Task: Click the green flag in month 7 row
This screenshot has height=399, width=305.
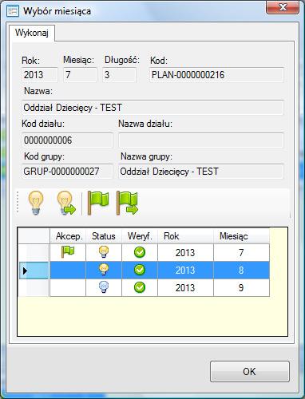Action: pyautogui.click(x=68, y=251)
